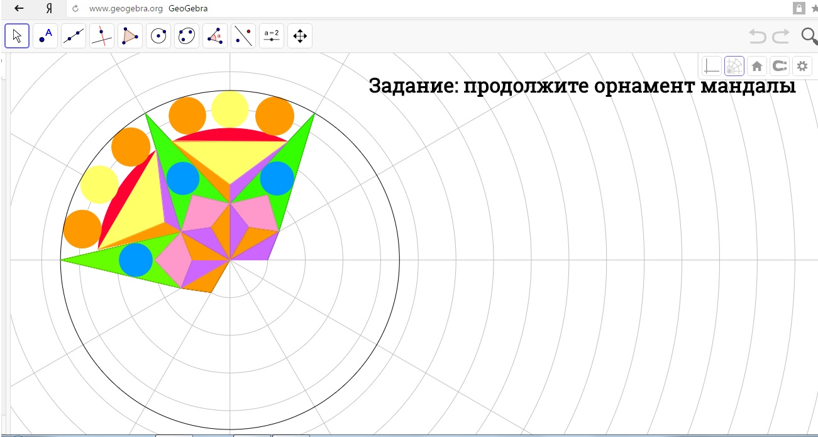Open Yandex home button

[49, 8]
